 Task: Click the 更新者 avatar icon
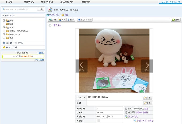[98, 121]
